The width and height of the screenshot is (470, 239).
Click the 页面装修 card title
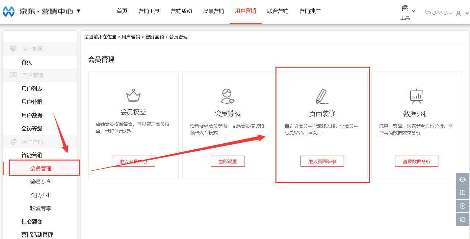coord(322,114)
